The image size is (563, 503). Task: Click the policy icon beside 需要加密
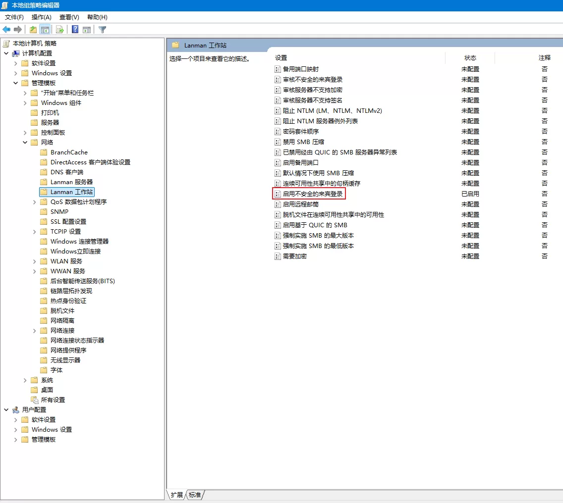click(x=278, y=256)
